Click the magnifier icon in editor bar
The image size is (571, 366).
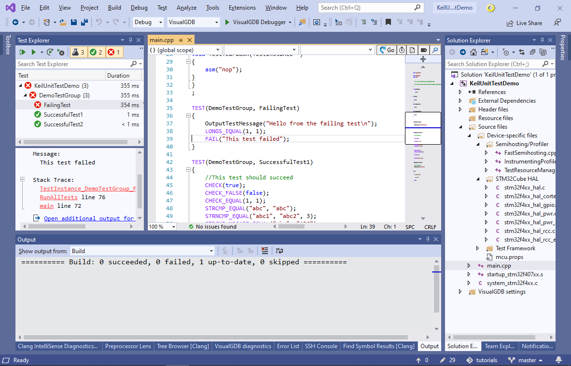coord(435,50)
